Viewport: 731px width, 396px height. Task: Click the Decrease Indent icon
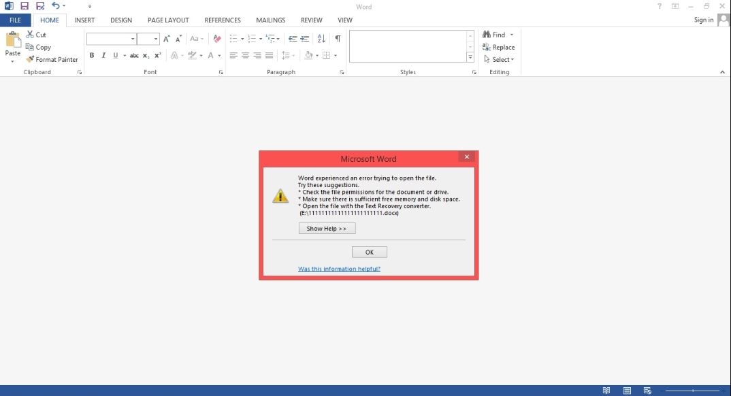pyautogui.click(x=293, y=39)
